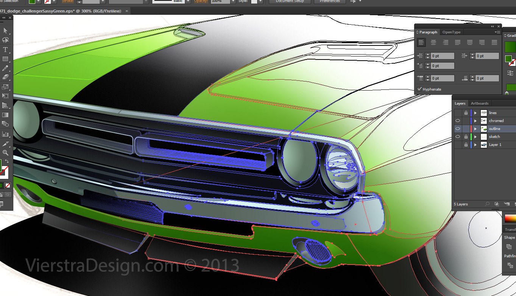Screen dimensions: 516x296
Task: Expand the Layer 1 sublayers
Action: (475, 145)
